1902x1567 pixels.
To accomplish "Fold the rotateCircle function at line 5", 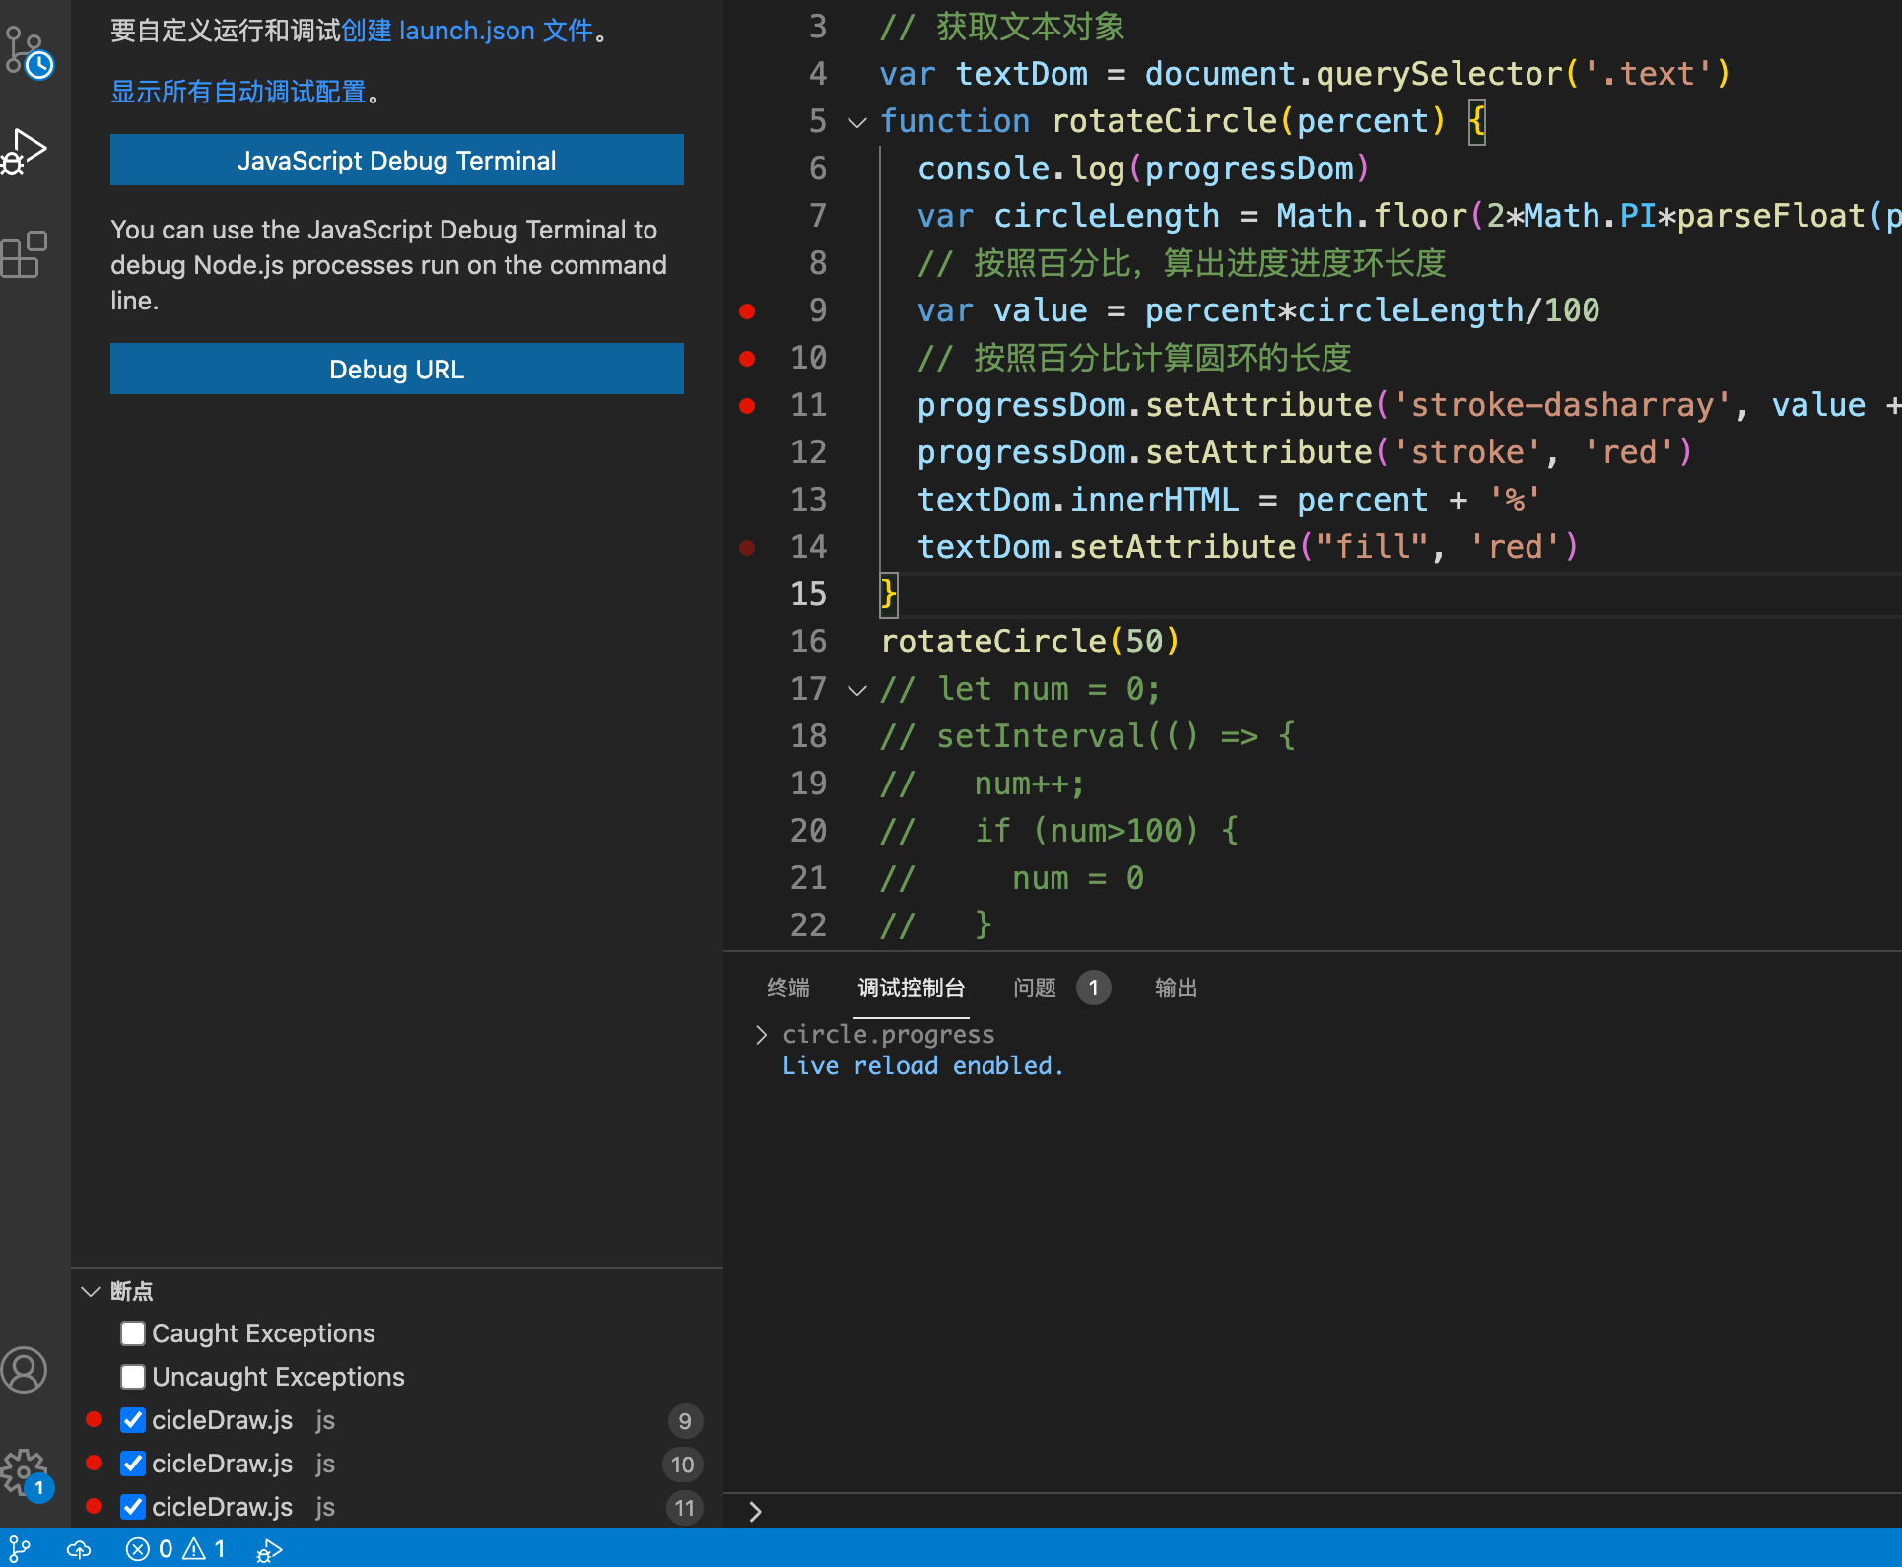I will (857, 122).
